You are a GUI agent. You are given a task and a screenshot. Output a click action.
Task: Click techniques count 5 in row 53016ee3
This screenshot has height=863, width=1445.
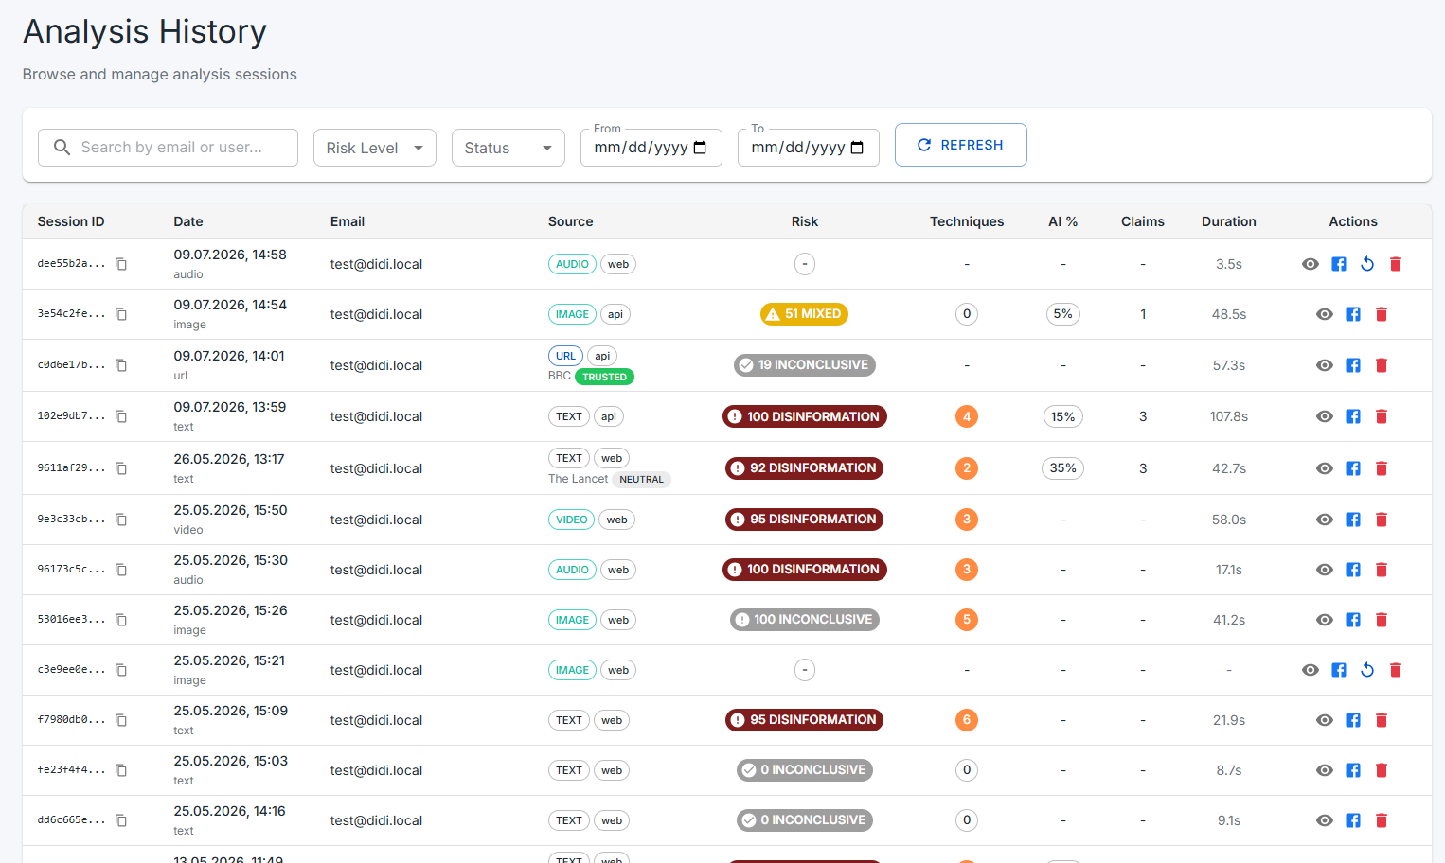tap(967, 620)
